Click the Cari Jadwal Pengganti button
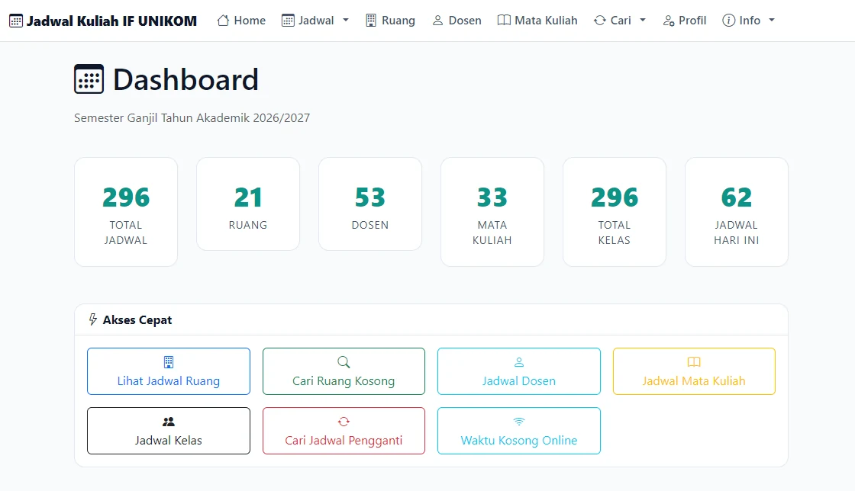 click(344, 431)
